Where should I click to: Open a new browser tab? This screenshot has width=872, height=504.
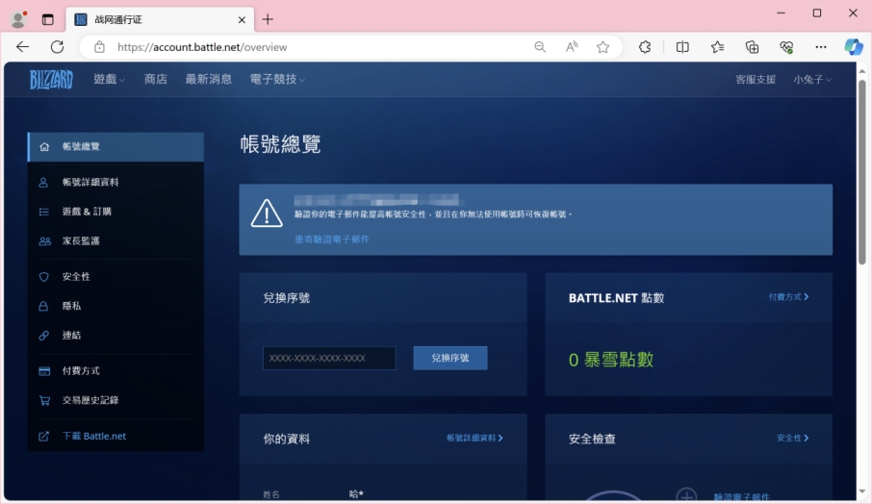click(x=269, y=19)
